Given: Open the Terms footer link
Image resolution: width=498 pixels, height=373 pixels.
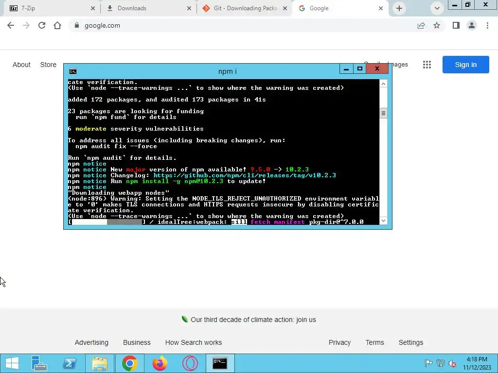Looking at the screenshot, I should [374, 342].
